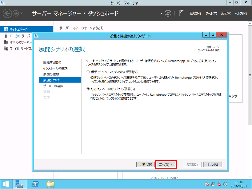Open the notifications flag in Server Manager
Screen dimensions: 252x189
tap(181, 13)
